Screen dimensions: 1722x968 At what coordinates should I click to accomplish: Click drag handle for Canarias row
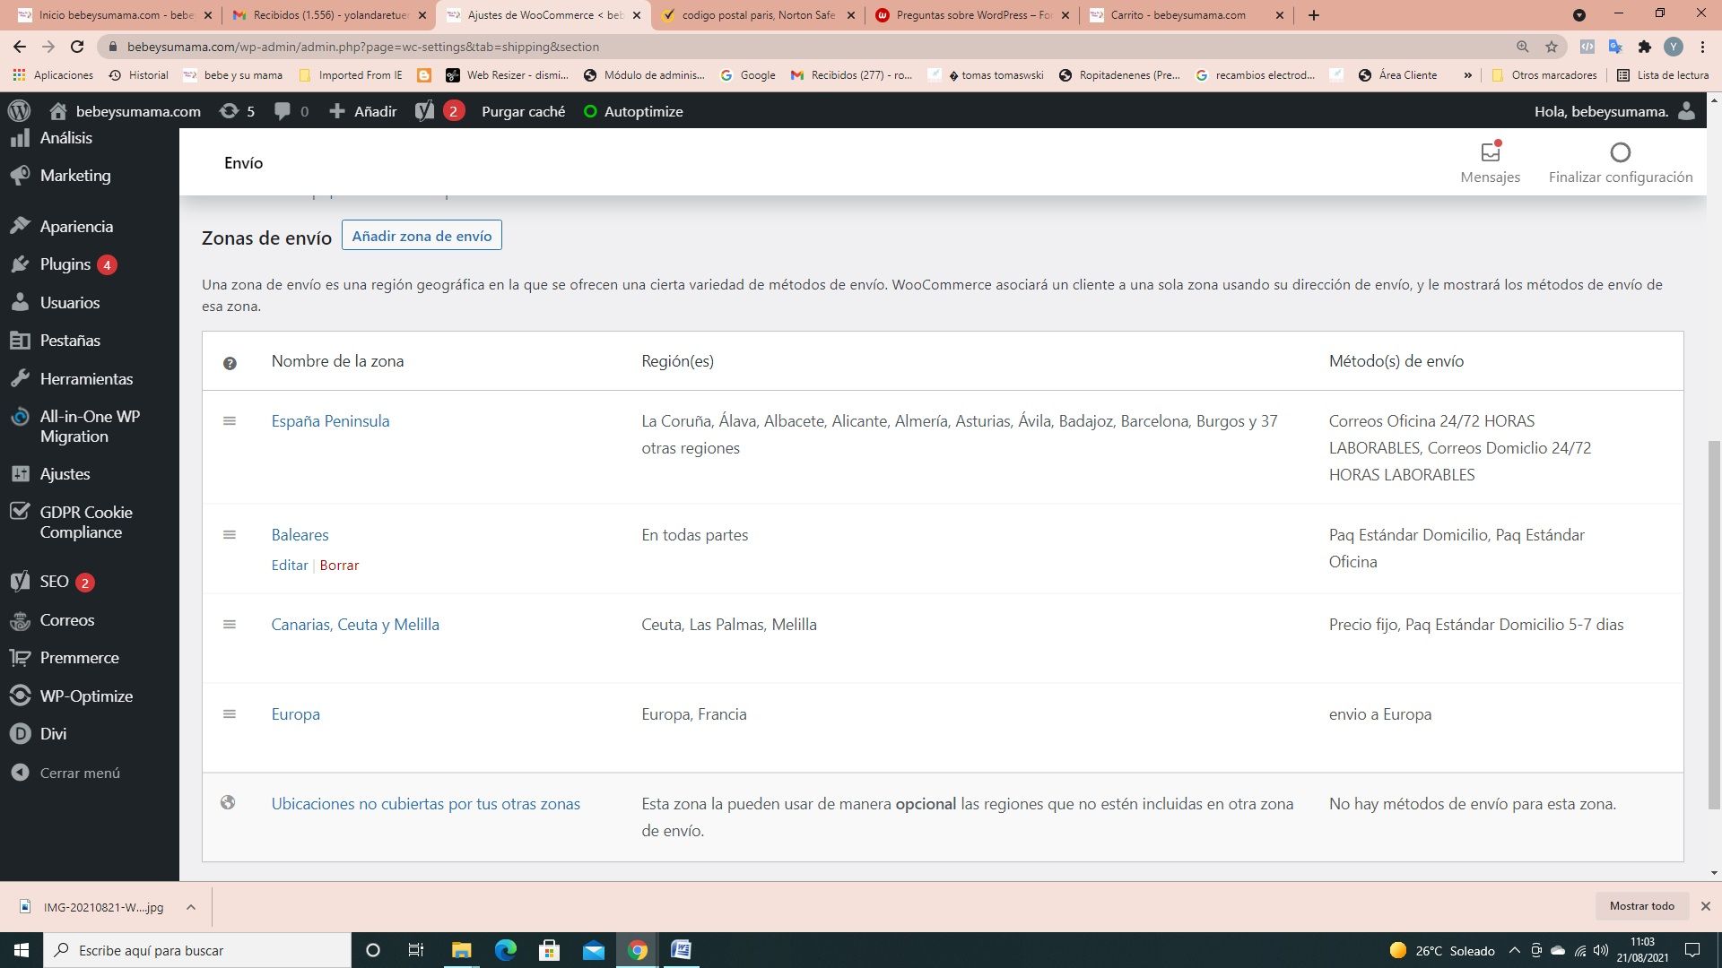(x=230, y=625)
